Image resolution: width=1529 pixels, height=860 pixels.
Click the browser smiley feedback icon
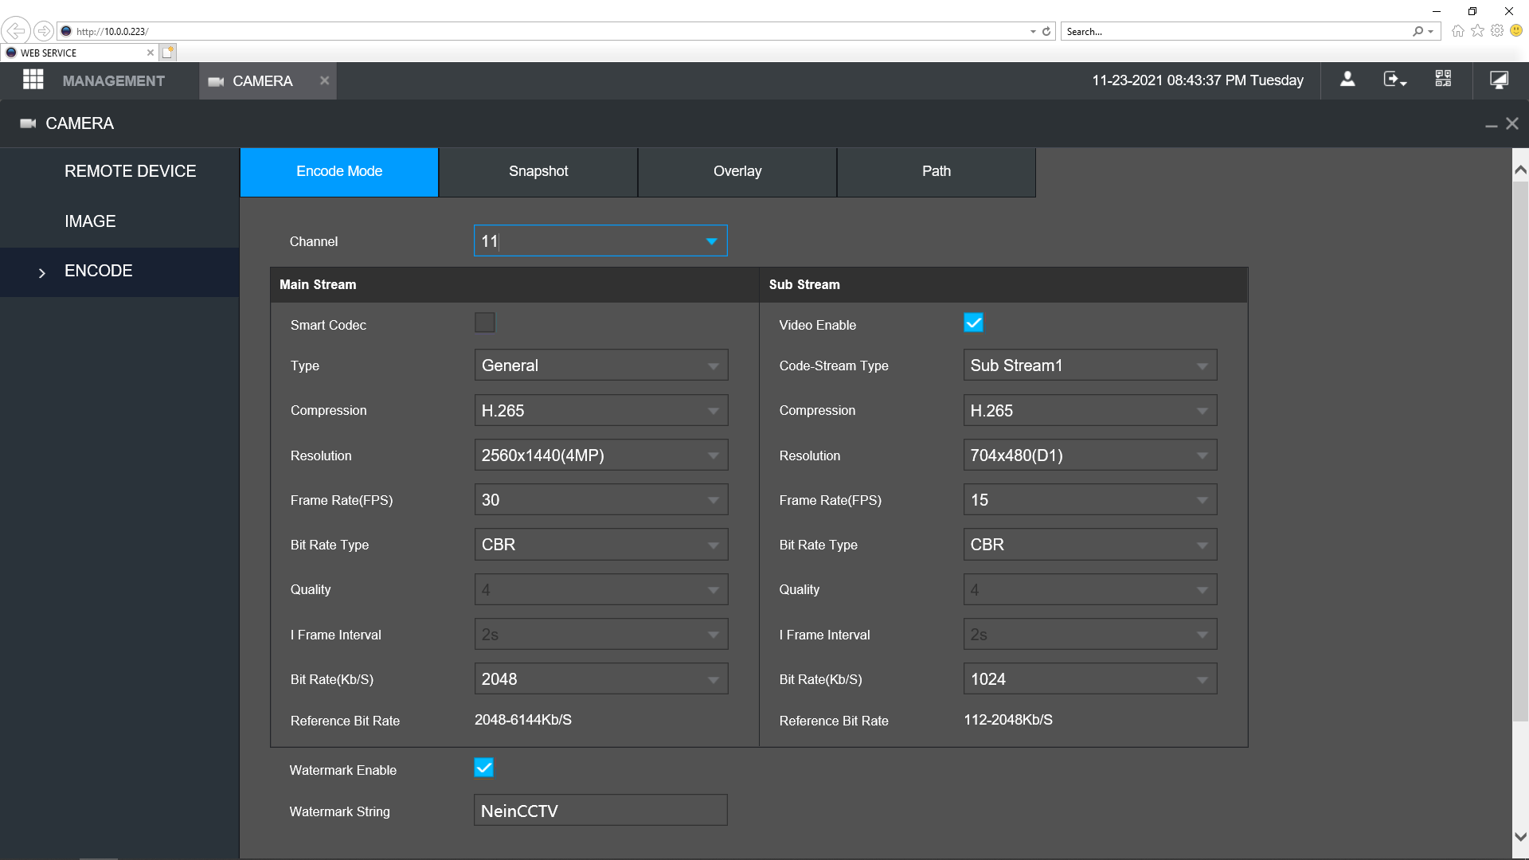coord(1516,30)
